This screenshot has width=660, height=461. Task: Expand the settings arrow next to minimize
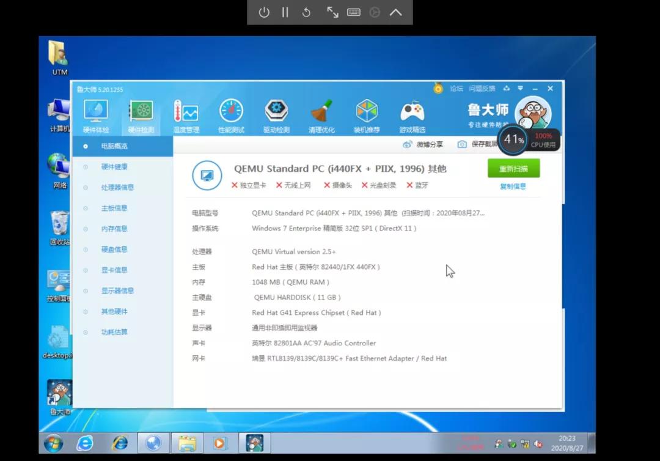[x=520, y=89]
